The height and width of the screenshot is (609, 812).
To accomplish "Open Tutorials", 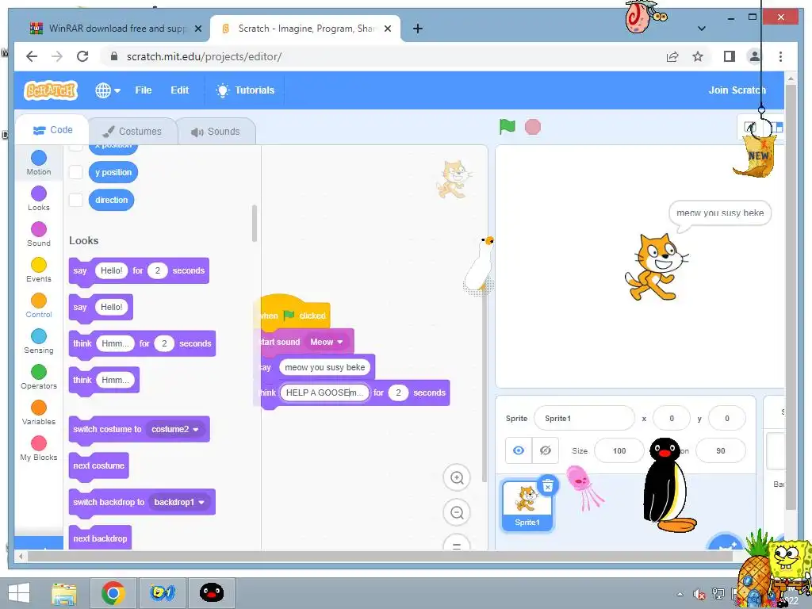I will (x=245, y=90).
